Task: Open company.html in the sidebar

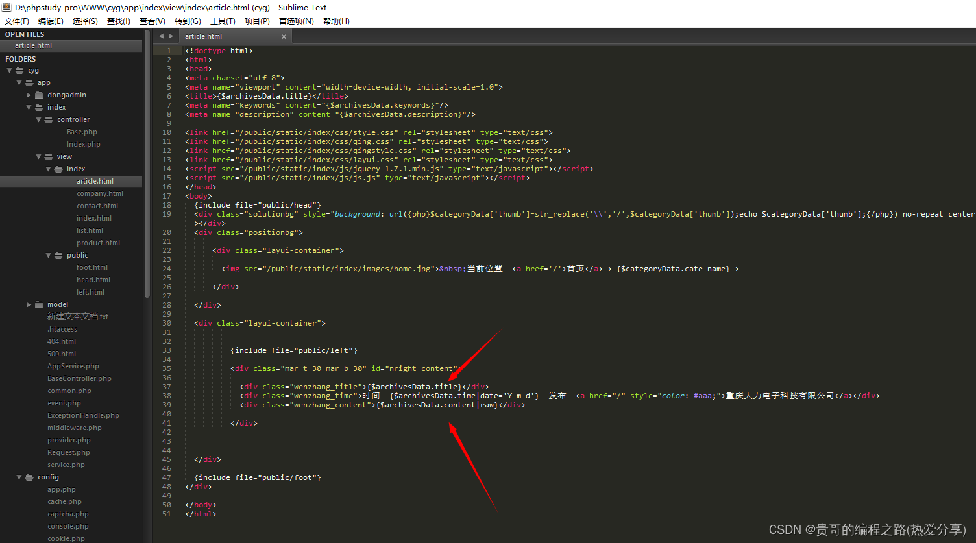Action: coord(100,193)
